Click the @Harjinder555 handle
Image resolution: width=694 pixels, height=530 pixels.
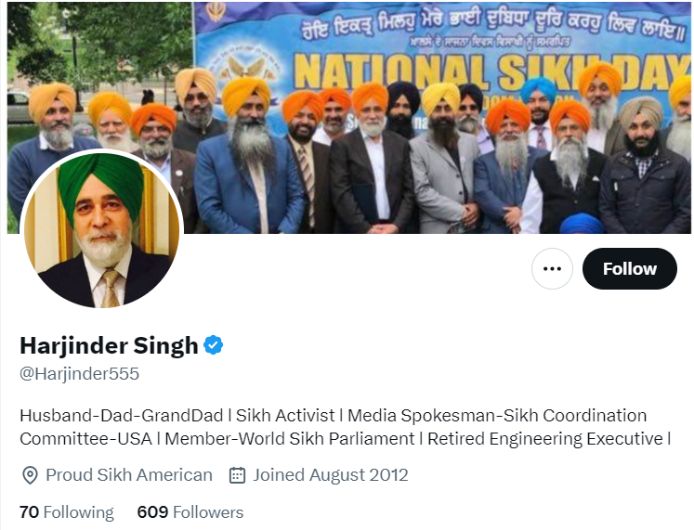pyautogui.click(x=80, y=374)
